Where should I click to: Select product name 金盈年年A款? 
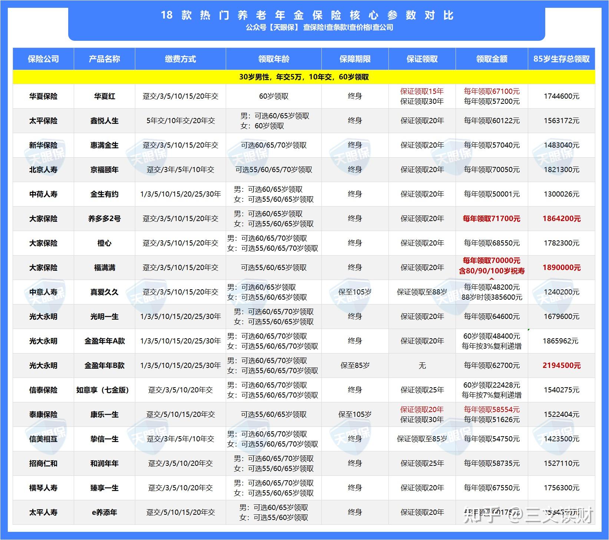pos(105,341)
